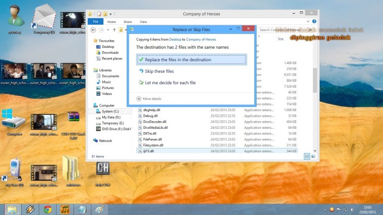The width and height of the screenshot is (383, 215).
Task: Expand the ribbon with the chevron
Action: point(308,22)
